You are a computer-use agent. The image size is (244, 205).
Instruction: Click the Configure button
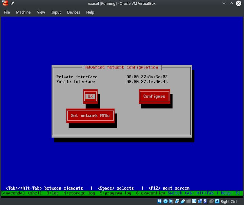(155, 96)
